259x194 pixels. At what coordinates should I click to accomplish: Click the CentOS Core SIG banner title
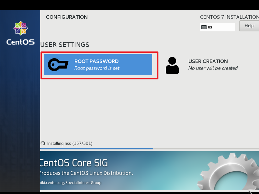tap(73, 163)
